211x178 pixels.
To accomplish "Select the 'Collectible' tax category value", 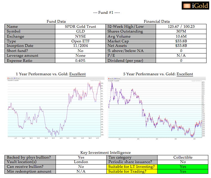I will (x=183, y=157).
